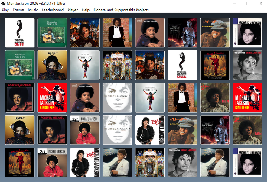
Task: Select the Number Ones card in second row
Action: [x=182, y=65]
